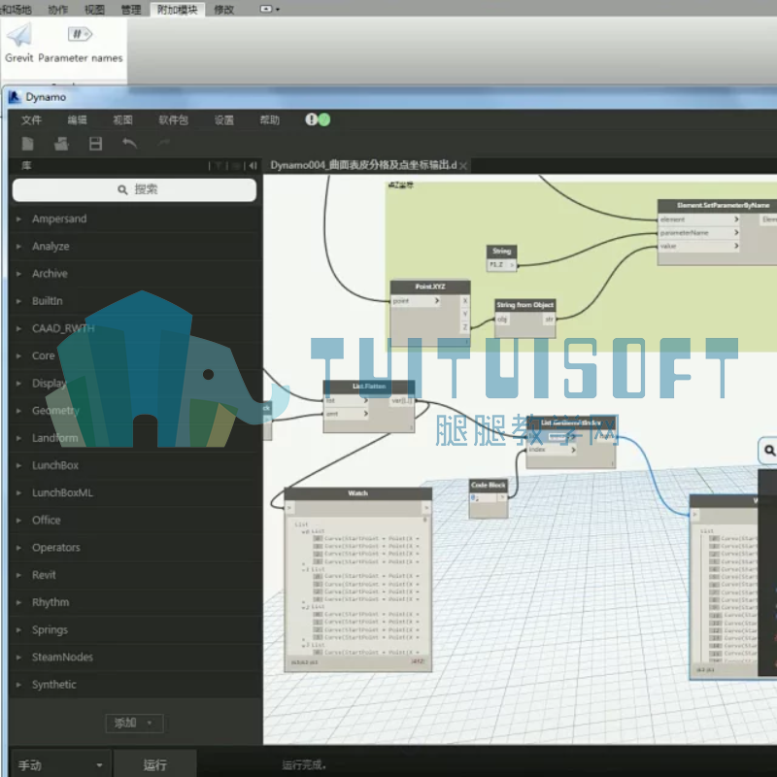Click the magnifier icon on canvas edge

(x=769, y=451)
